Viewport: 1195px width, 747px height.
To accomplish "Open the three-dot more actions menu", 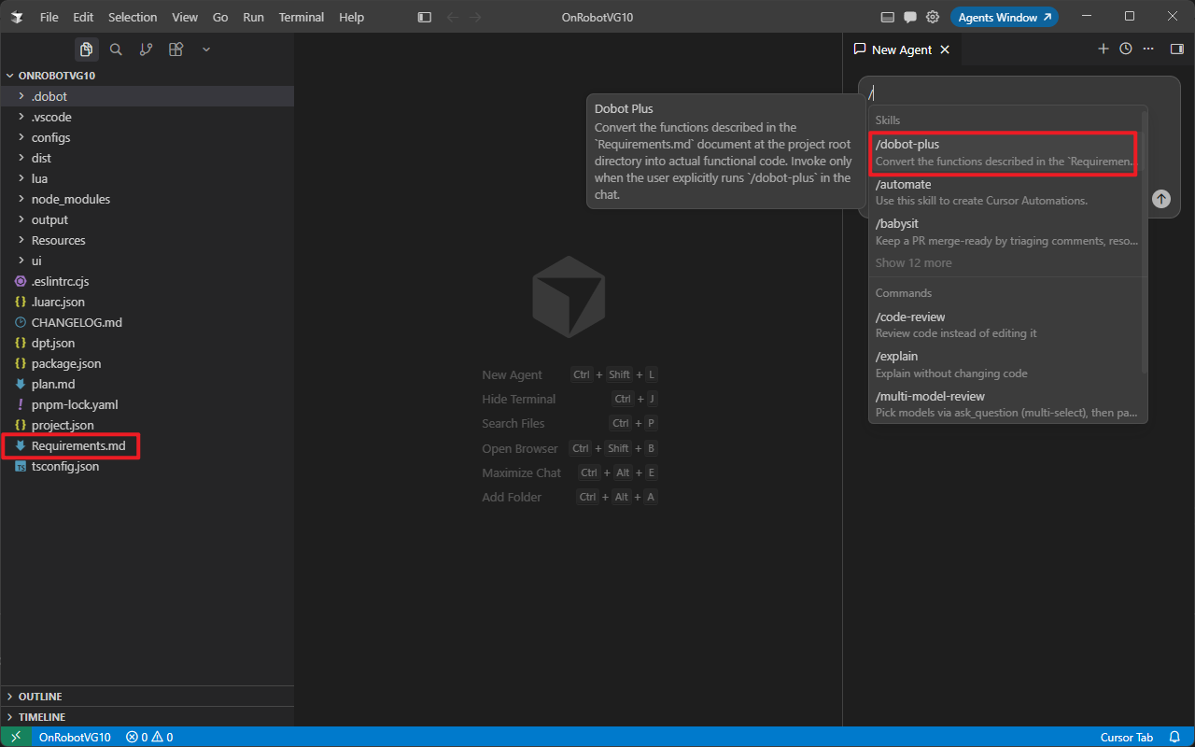I will point(1149,49).
